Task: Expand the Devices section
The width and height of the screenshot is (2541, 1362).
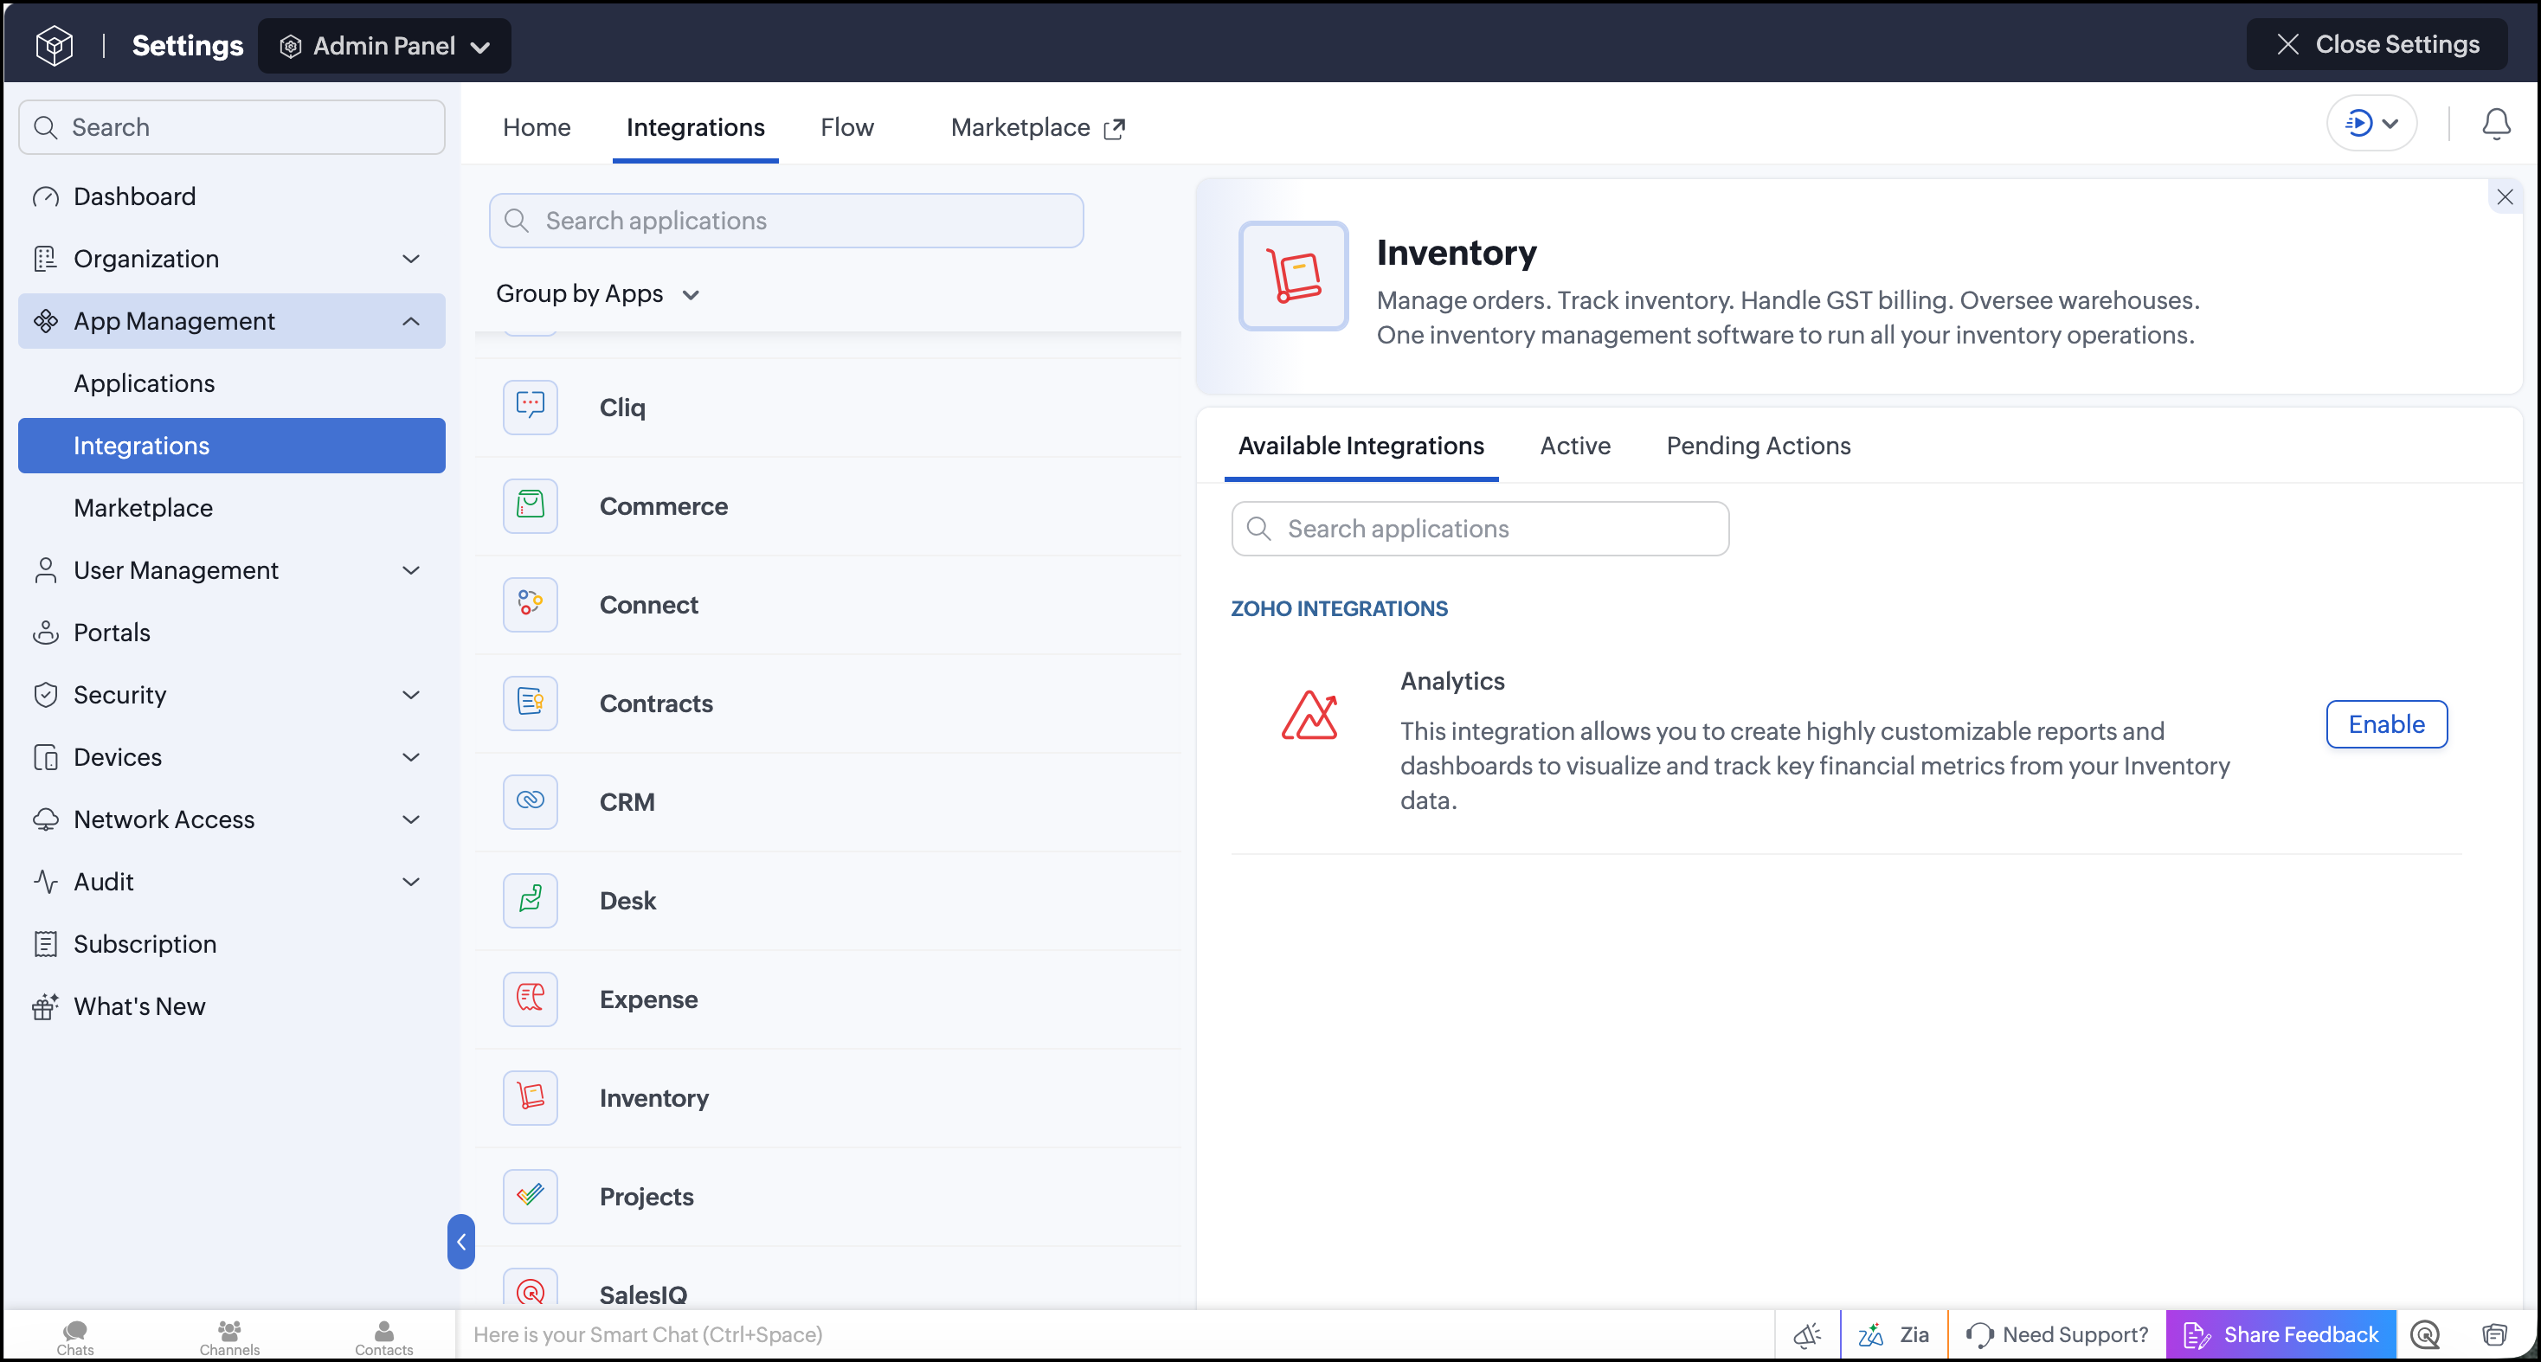Action: click(x=411, y=757)
